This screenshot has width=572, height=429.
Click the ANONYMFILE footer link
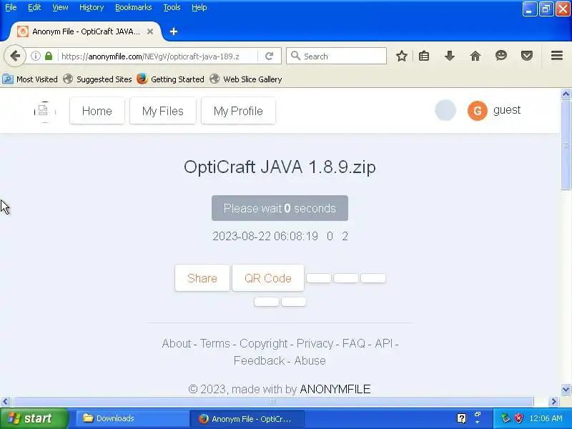point(335,389)
